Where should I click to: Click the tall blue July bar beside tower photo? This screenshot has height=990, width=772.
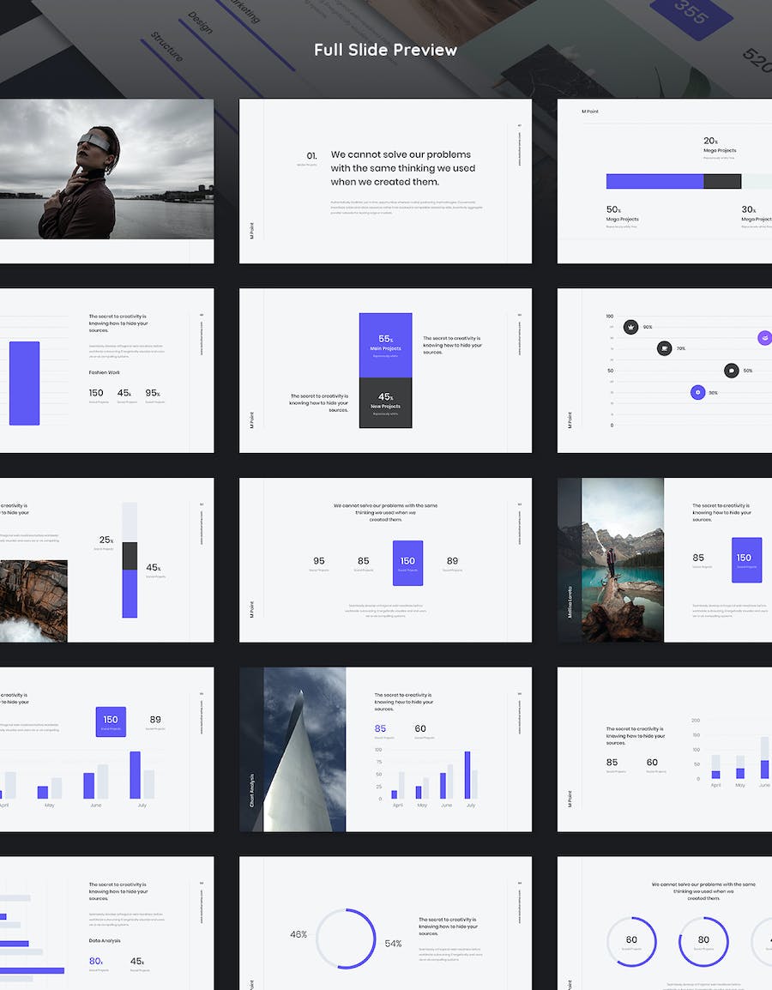[x=467, y=775]
